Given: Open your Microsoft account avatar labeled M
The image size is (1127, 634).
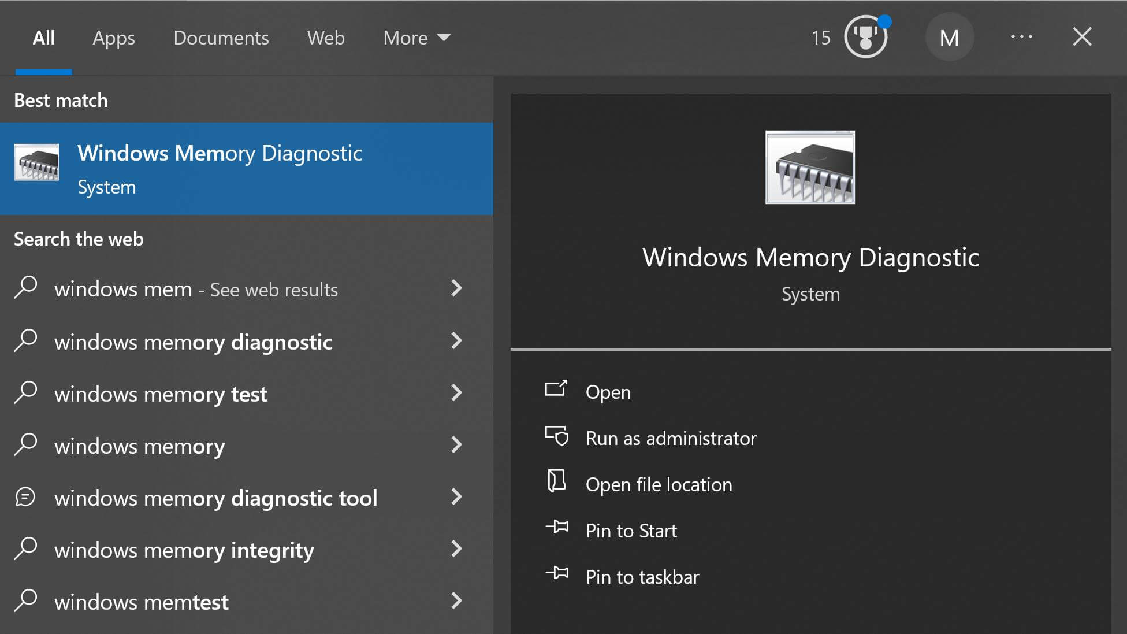Looking at the screenshot, I should [950, 37].
